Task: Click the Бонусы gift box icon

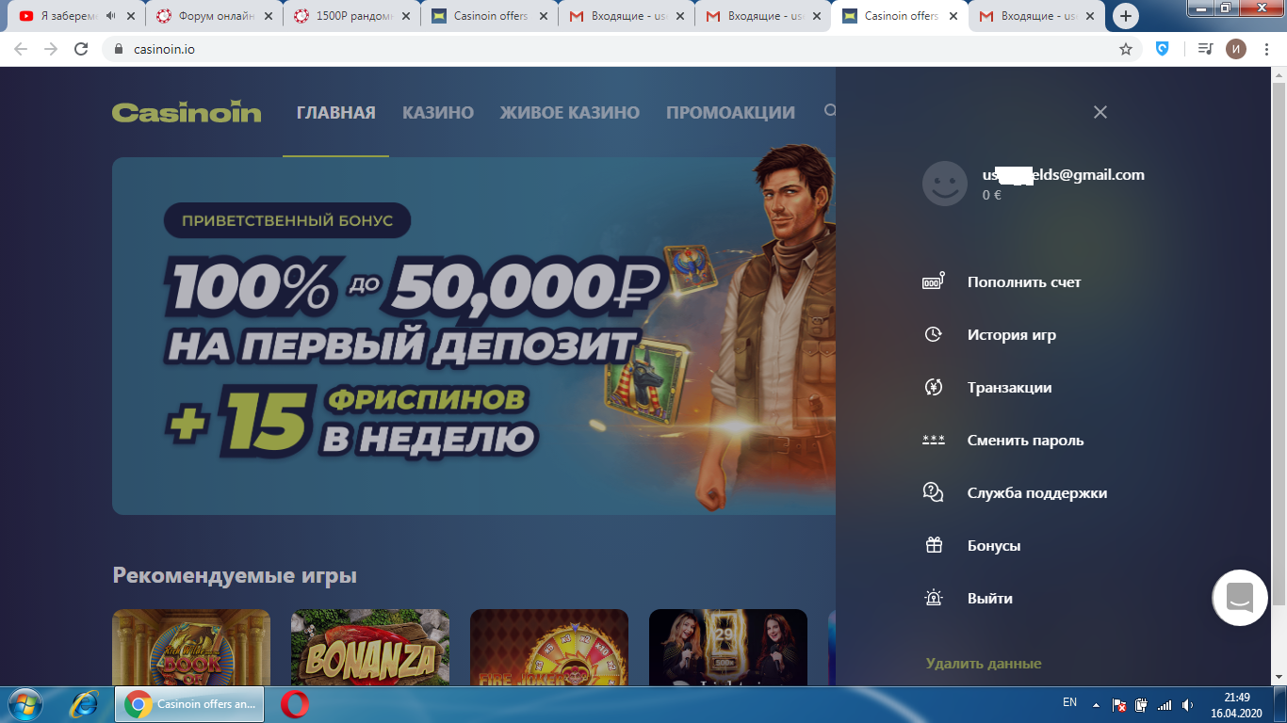Action: pos(936,544)
